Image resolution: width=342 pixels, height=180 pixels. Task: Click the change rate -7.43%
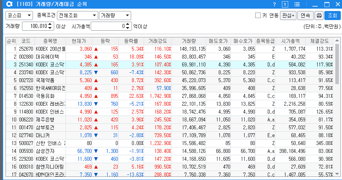[x=136, y=72]
